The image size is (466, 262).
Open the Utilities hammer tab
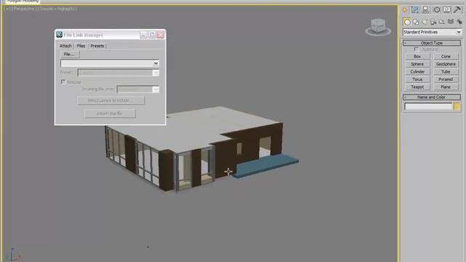pyautogui.click(x=457, y=9)
